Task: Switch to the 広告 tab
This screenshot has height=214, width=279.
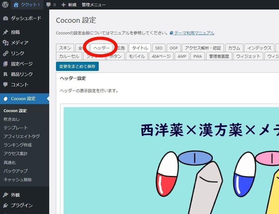Action: 121,48
